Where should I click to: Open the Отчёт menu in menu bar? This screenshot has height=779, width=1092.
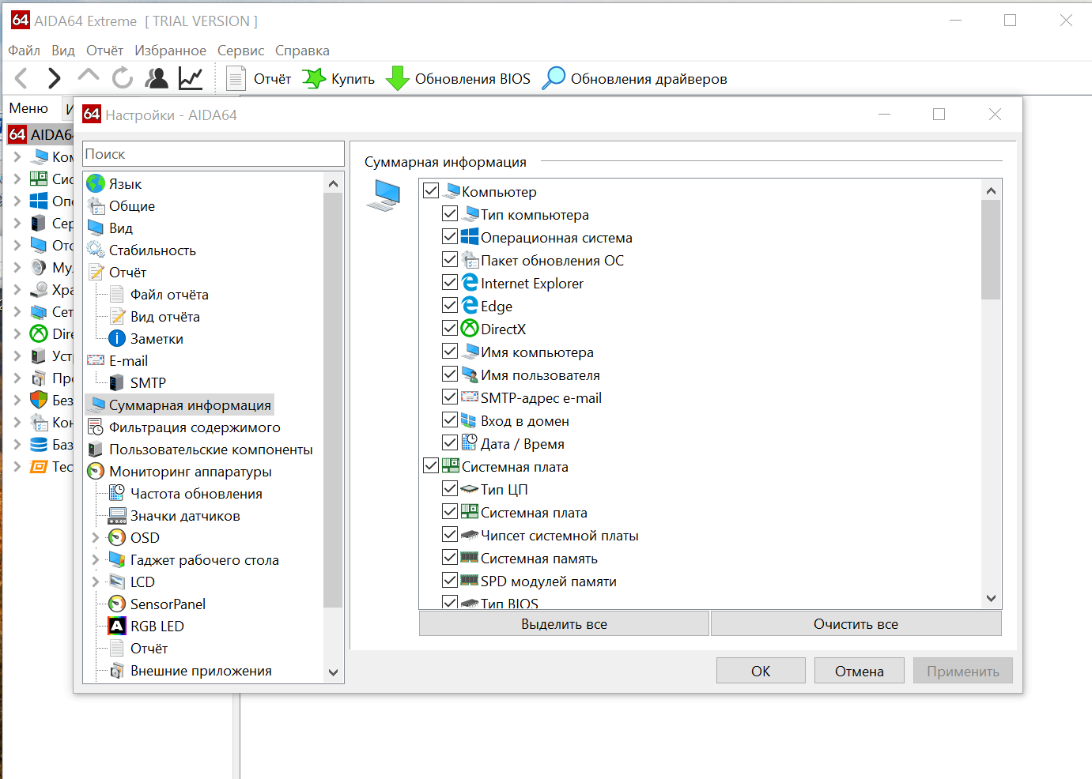(x=104, y=51)
